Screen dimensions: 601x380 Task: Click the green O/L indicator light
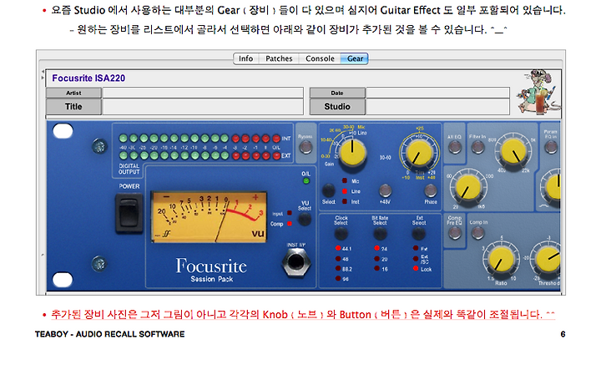(x=306, y=181)
